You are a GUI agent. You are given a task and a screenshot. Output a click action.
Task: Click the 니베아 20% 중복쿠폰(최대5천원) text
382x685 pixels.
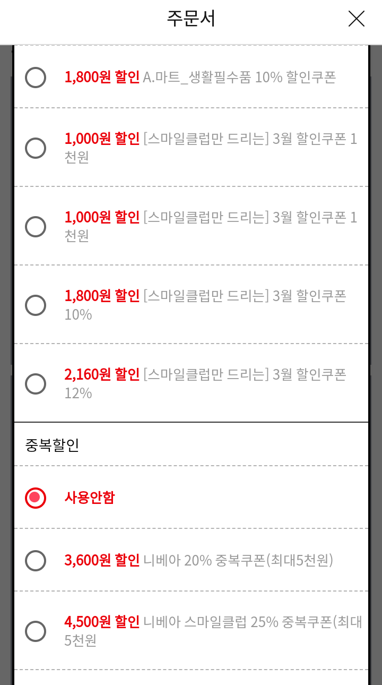[x=238, y=560]
